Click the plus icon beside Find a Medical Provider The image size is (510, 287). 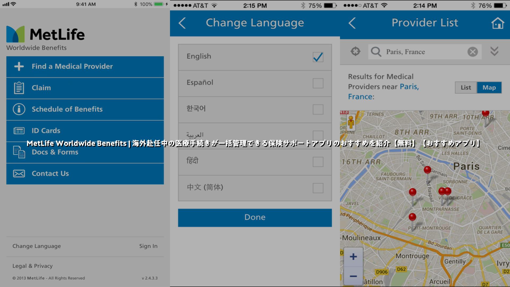(19, 66)
